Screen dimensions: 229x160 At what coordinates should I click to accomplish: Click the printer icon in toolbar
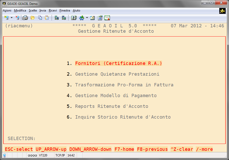click(x=25, y=18)
